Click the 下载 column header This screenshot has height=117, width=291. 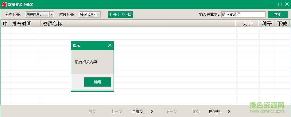(x=282, y=24)
